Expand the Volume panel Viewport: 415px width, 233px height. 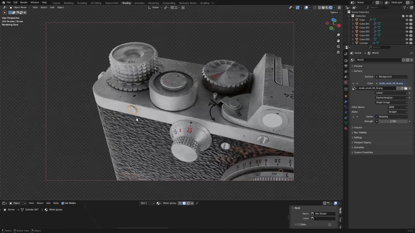pyautogui.click(x=358, y=128)
